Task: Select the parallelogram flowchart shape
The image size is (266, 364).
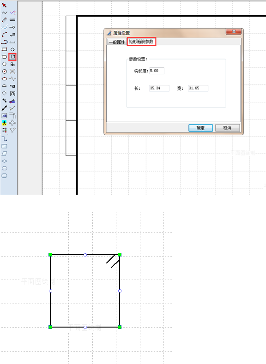Action: [x=4, y=154]
